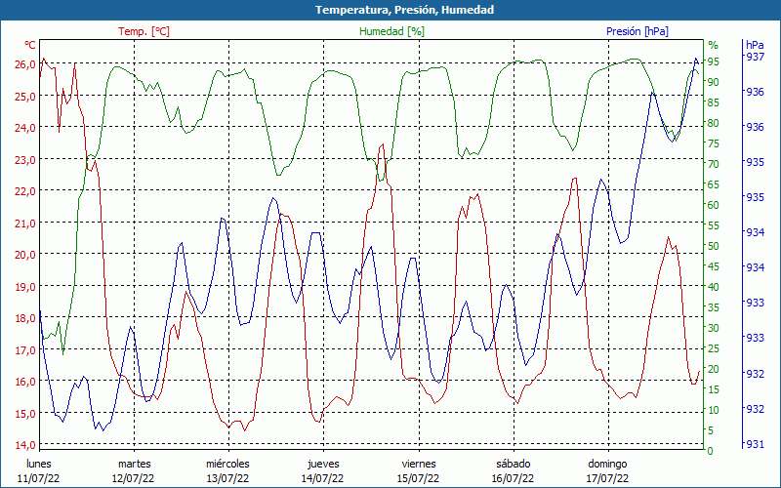Click the '5' humidity axis value
This screenshot has height=488, width=781.
[x=711, y=430]
